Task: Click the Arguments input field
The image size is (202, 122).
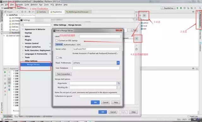Action: pyautogui.click(x=93, y=83)
